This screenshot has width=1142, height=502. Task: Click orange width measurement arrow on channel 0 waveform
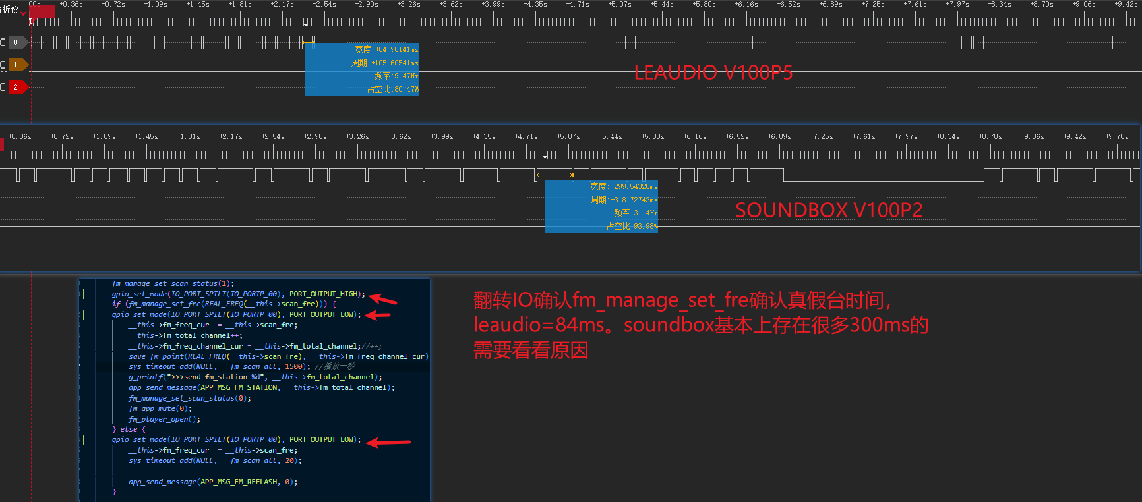click(x=308, y=43)
